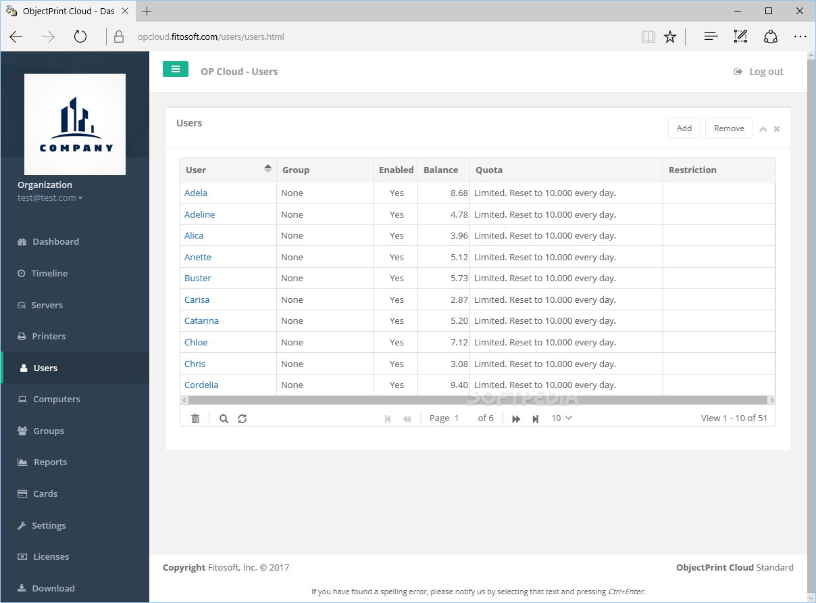816x603 pixels.
Task: Go to the next page of users
Action: 516,418
